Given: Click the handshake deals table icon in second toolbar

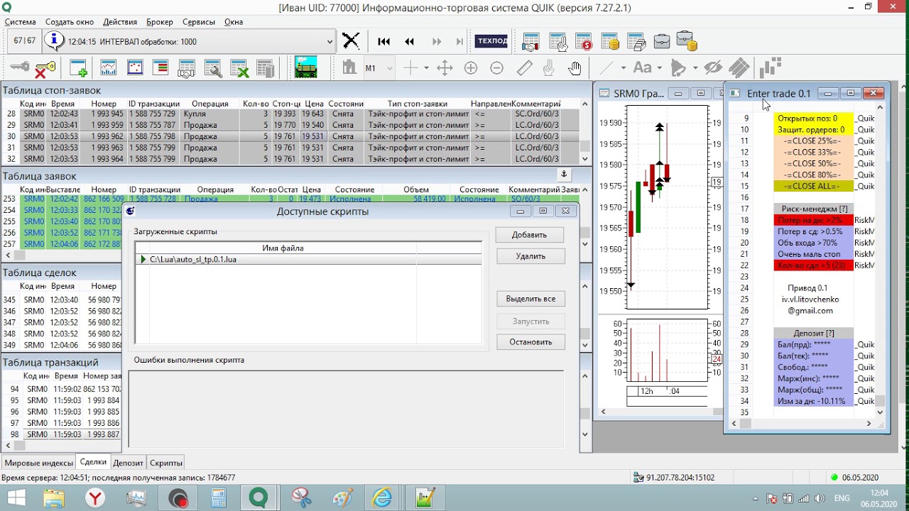Looking at the screenshot, I should [x=187, y=68].
